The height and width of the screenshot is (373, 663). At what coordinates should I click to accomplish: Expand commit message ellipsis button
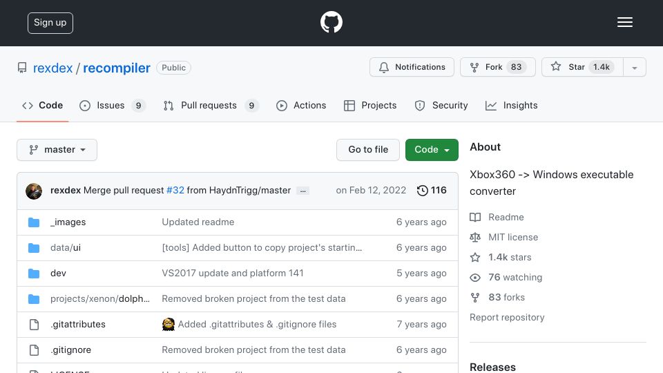click(x=302, y=191)
